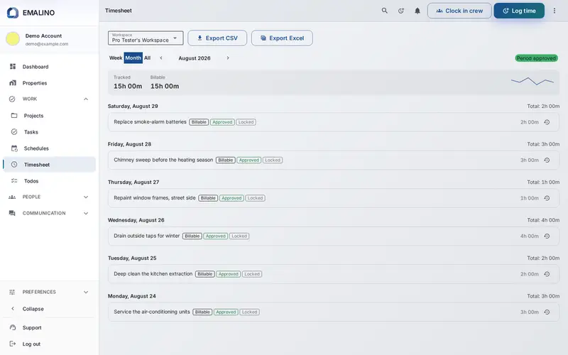Image resolution: width=568 pixels, height=355 pixels.
Task: Click the Emalino logo icon
Action: pyautogui.click(x=13, y=13)
